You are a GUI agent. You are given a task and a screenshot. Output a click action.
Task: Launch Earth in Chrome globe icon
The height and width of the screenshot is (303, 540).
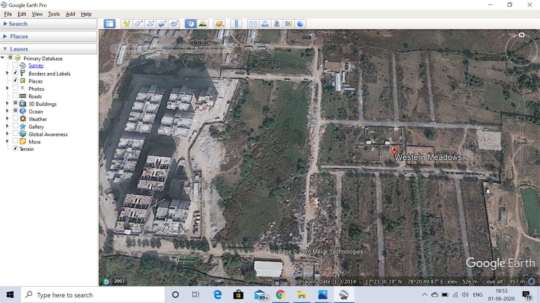pyautogui.click(x=301, y=24)
